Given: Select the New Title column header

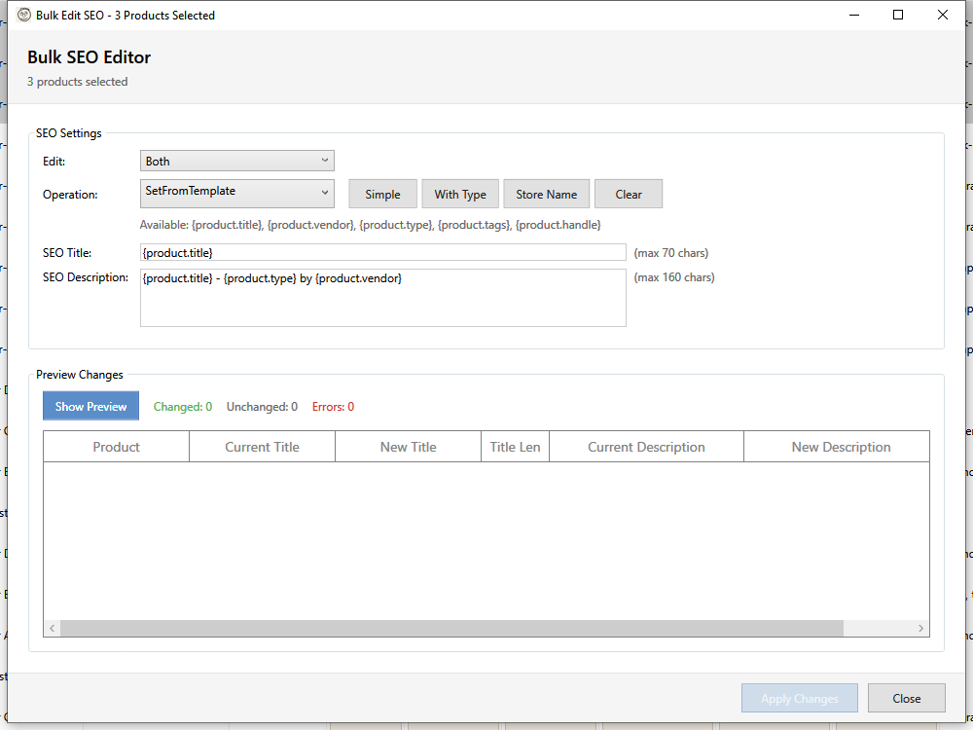Looking at the screenshot, I should (408, 446).
